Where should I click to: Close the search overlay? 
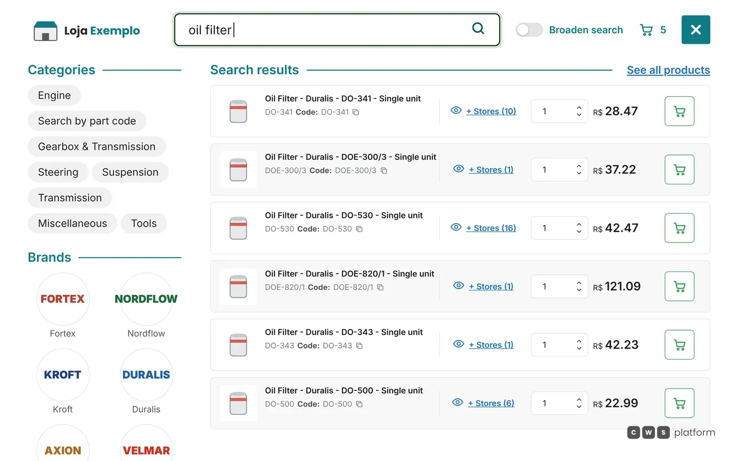point(696,30)
